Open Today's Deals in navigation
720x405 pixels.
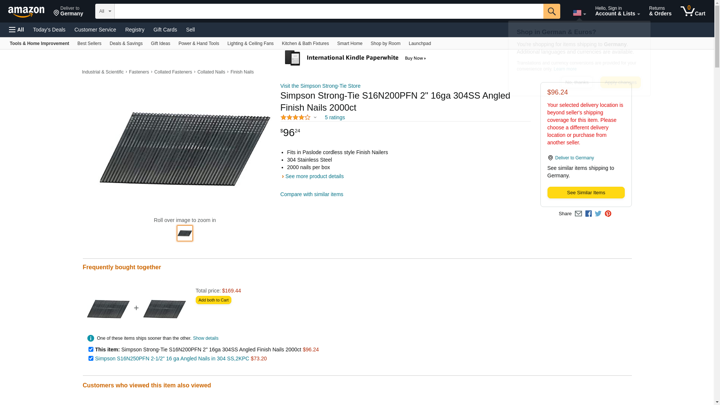pos(49,30)
